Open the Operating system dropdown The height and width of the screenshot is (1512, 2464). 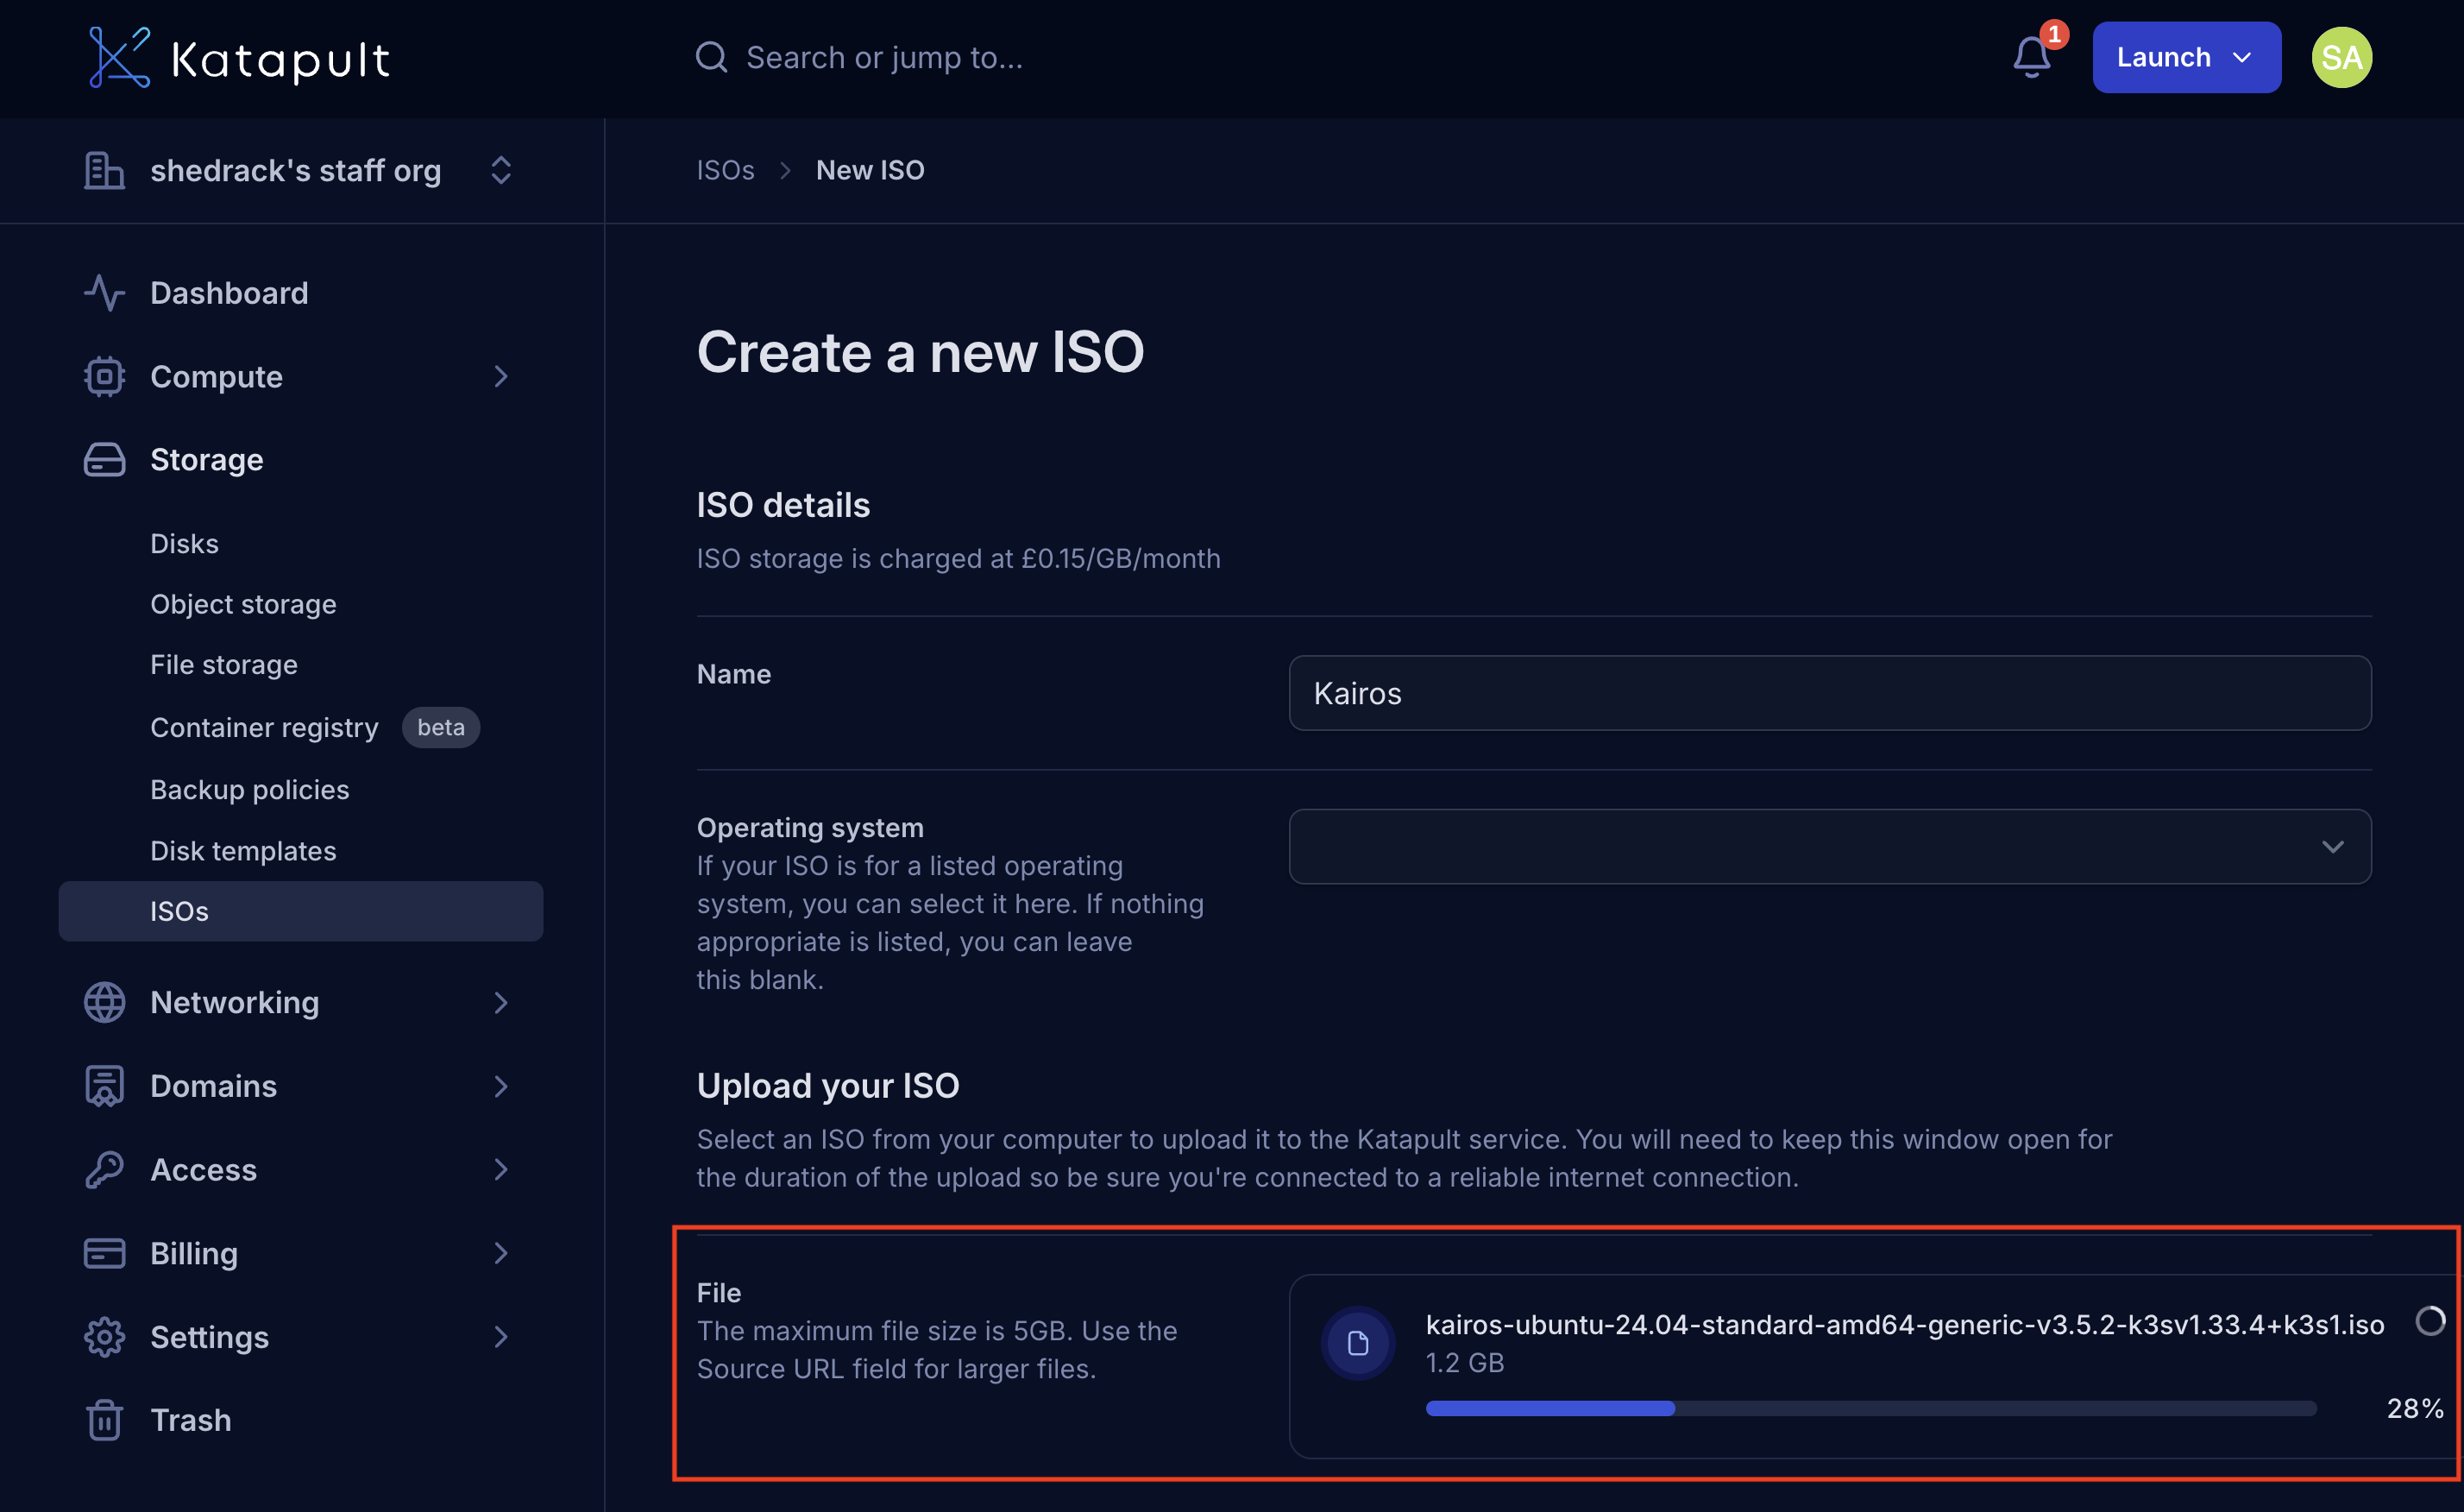point(1829,846)
